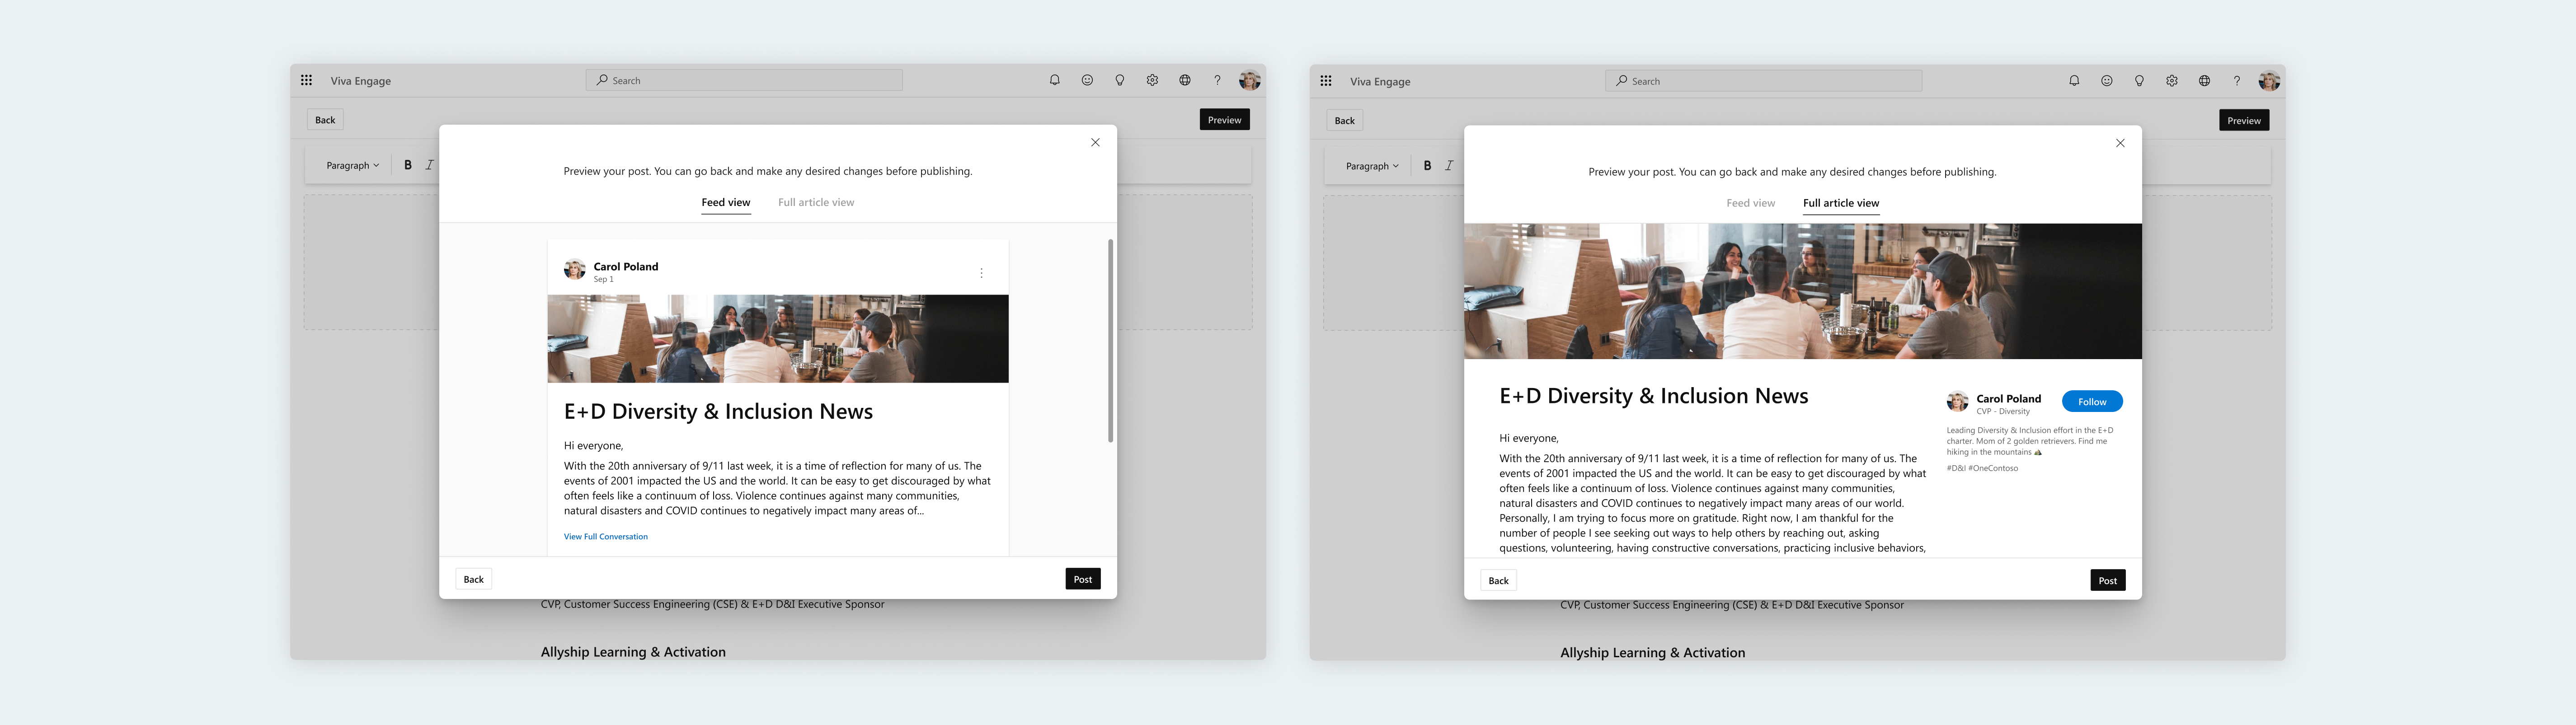
Task: Click the lightbulb icon in the Feed view window
Action: coord(1119,80)
